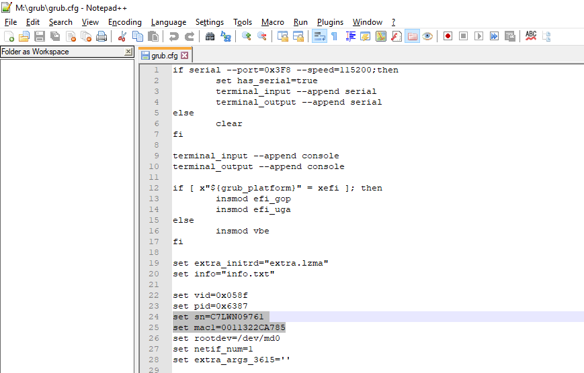Zoom in with the magnifier plus icon
The image size is (584, 373).
coord(246,36)
